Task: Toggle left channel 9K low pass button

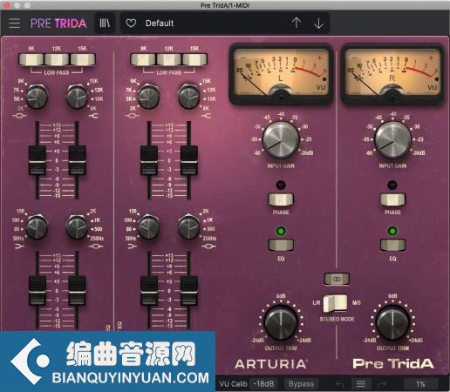Action: point(31,59)
